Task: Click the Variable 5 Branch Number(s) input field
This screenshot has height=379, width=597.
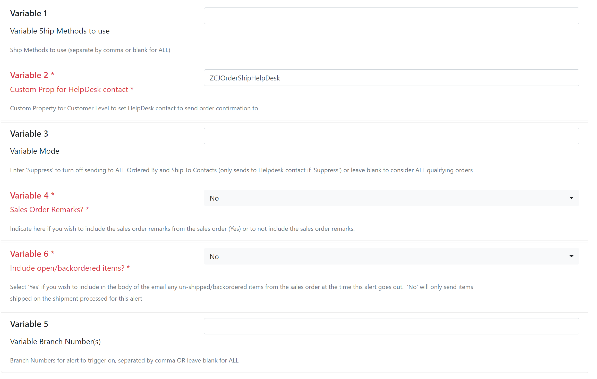Action: point(391,326)
